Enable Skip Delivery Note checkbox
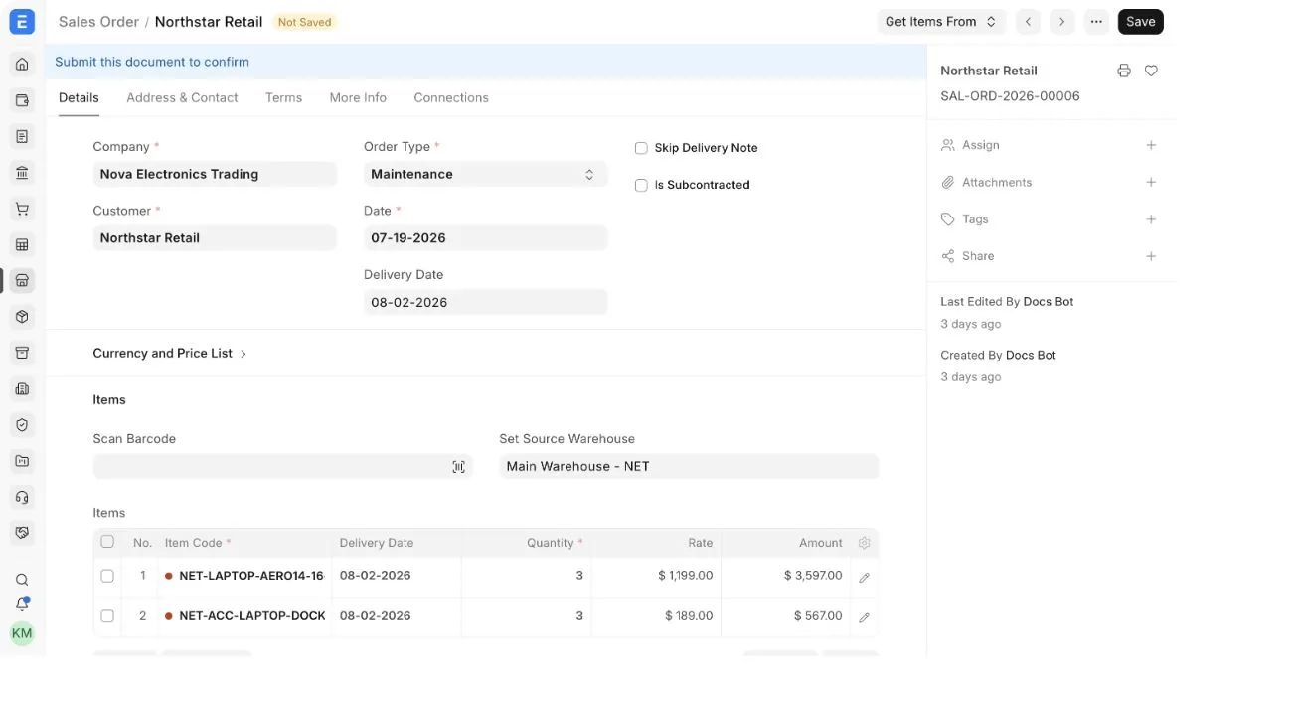The image size is (1295, 722). click(641, 148)
